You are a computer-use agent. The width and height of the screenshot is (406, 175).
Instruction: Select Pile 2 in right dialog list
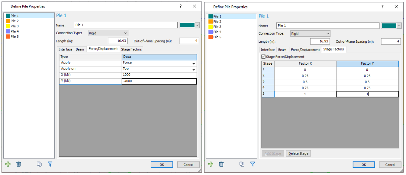click(x=231, y=22)
